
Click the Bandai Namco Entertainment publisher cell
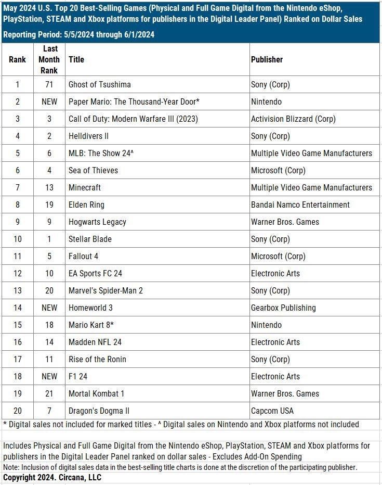tap(300, 205)
